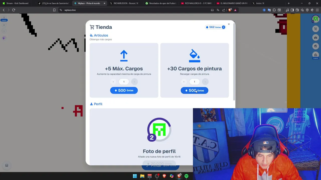
Task: Open the Brave playlist music icon
Action: [287, 10]
